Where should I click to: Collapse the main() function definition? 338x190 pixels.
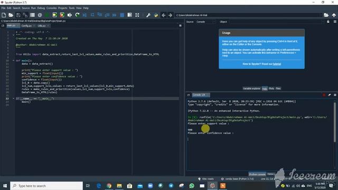(13, 61)
